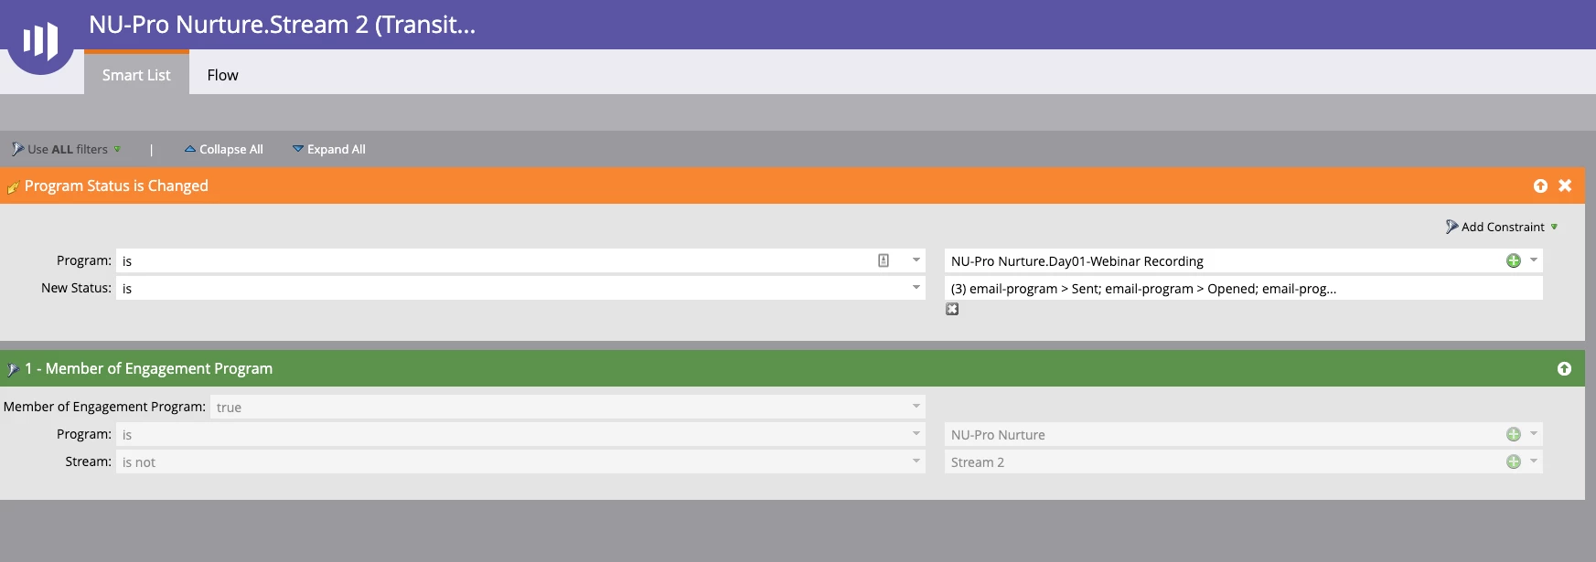The height and width of the screenshot is (562, 1596).
Task: Open the Flow tab
Action: (x=222, y=75)
